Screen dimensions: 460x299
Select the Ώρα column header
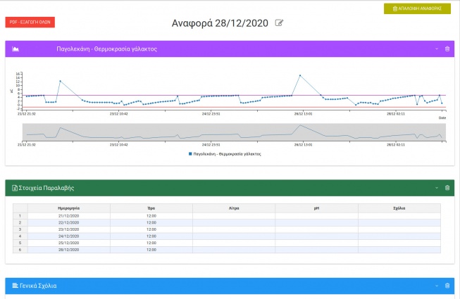click(x=151, y=208)
